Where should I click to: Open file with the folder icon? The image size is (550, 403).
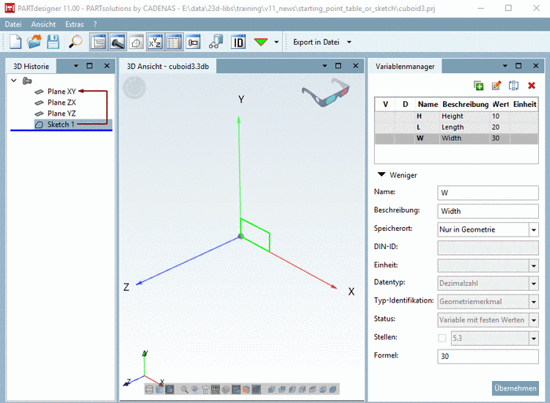34,42
